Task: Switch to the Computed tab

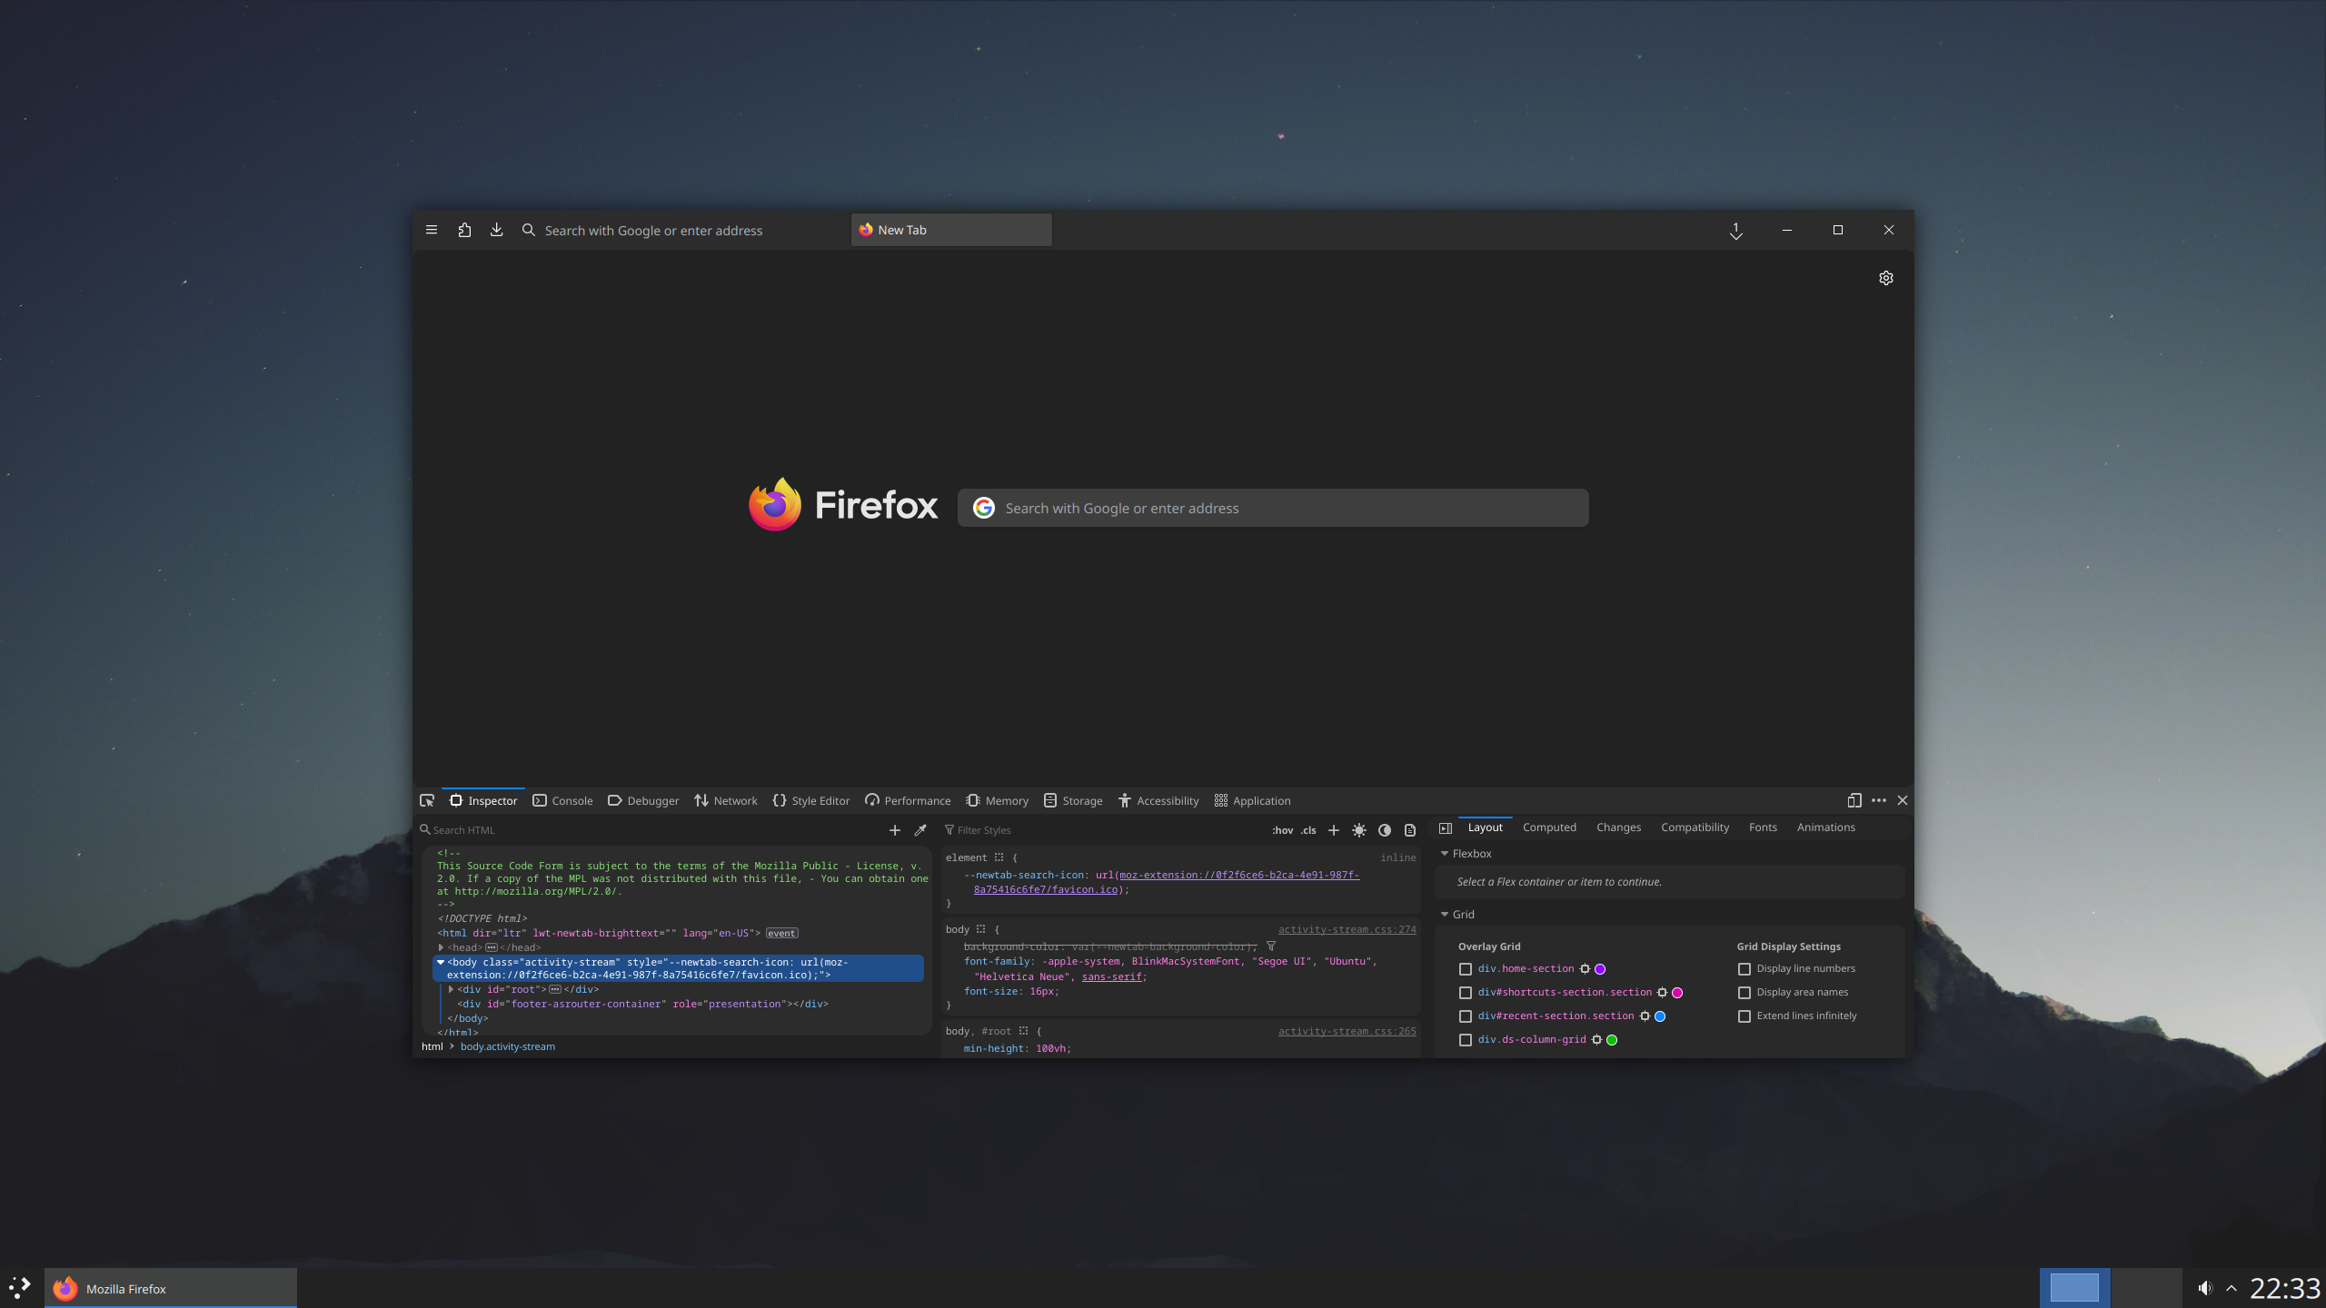Action: point(1548,827)
